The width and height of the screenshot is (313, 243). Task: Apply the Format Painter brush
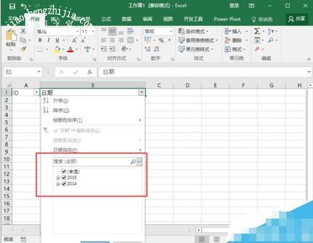pyautogui.click(x=23, y=49)
